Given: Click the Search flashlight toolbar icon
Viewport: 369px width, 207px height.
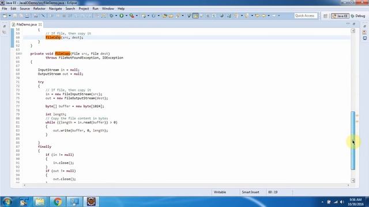Looking at the screenshot, I should pos(178,16).
